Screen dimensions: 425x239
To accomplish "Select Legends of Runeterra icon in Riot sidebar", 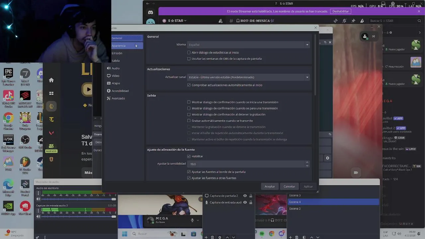I will pyautogui.click(x=51, y=159).
